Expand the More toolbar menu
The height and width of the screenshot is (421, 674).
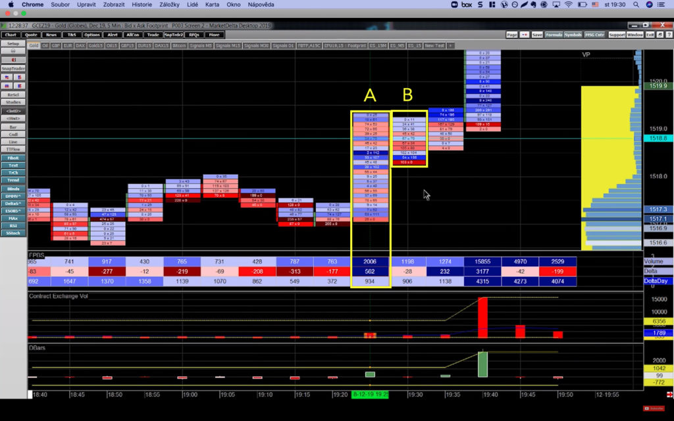[213, 34]
